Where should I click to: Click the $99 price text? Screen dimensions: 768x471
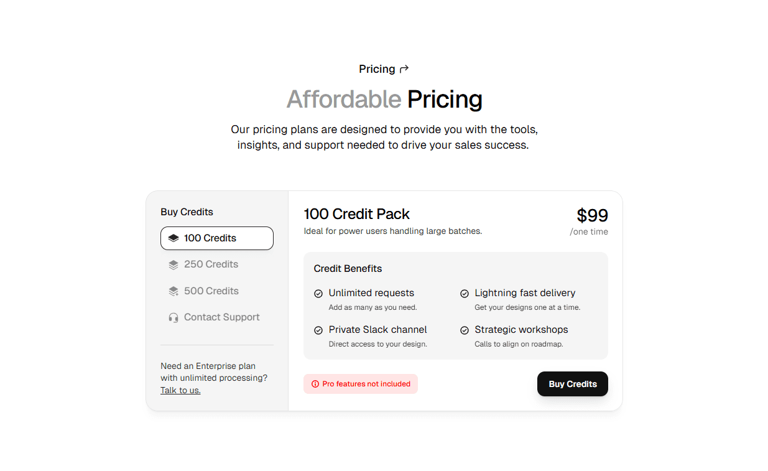point(591,215)
